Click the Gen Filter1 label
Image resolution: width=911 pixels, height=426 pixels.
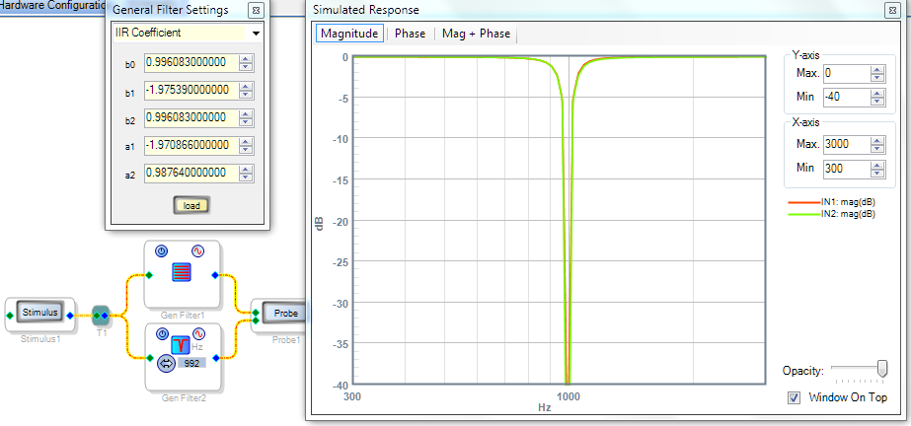pyautogui.click(x=183, y=316)
